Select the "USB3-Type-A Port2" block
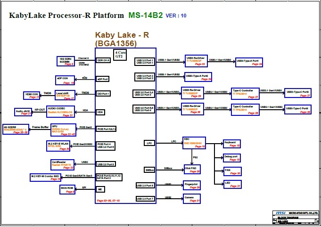Screen dimensions: 321x227 click(x=198, y=77)
